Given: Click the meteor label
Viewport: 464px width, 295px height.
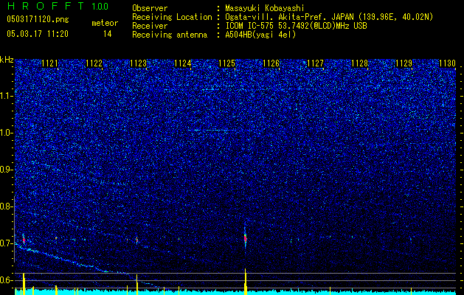Looking at the screenshot, I should (x=105, y=23).
